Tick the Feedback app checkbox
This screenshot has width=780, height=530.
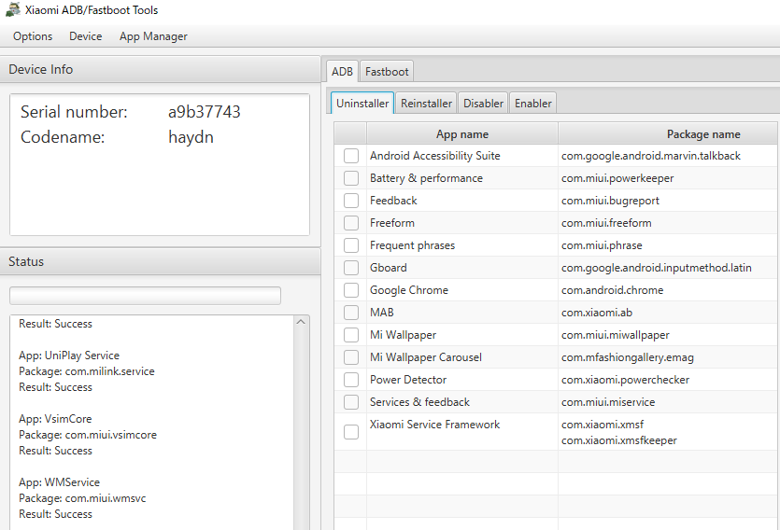click(351, 201)
